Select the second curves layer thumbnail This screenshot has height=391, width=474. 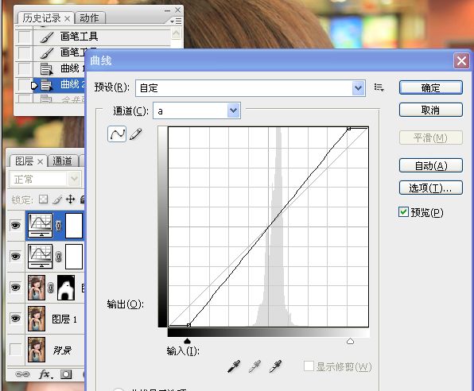point(41,256)
